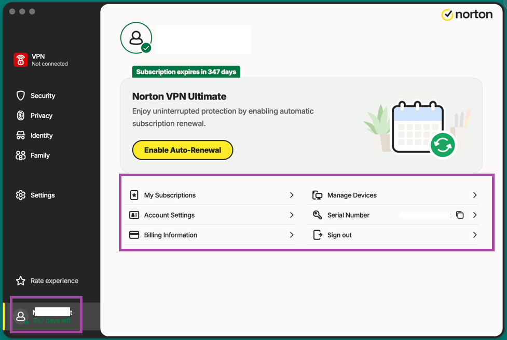Expand My Subscriptions chevron
507x340 pixels.
point(292,195)
